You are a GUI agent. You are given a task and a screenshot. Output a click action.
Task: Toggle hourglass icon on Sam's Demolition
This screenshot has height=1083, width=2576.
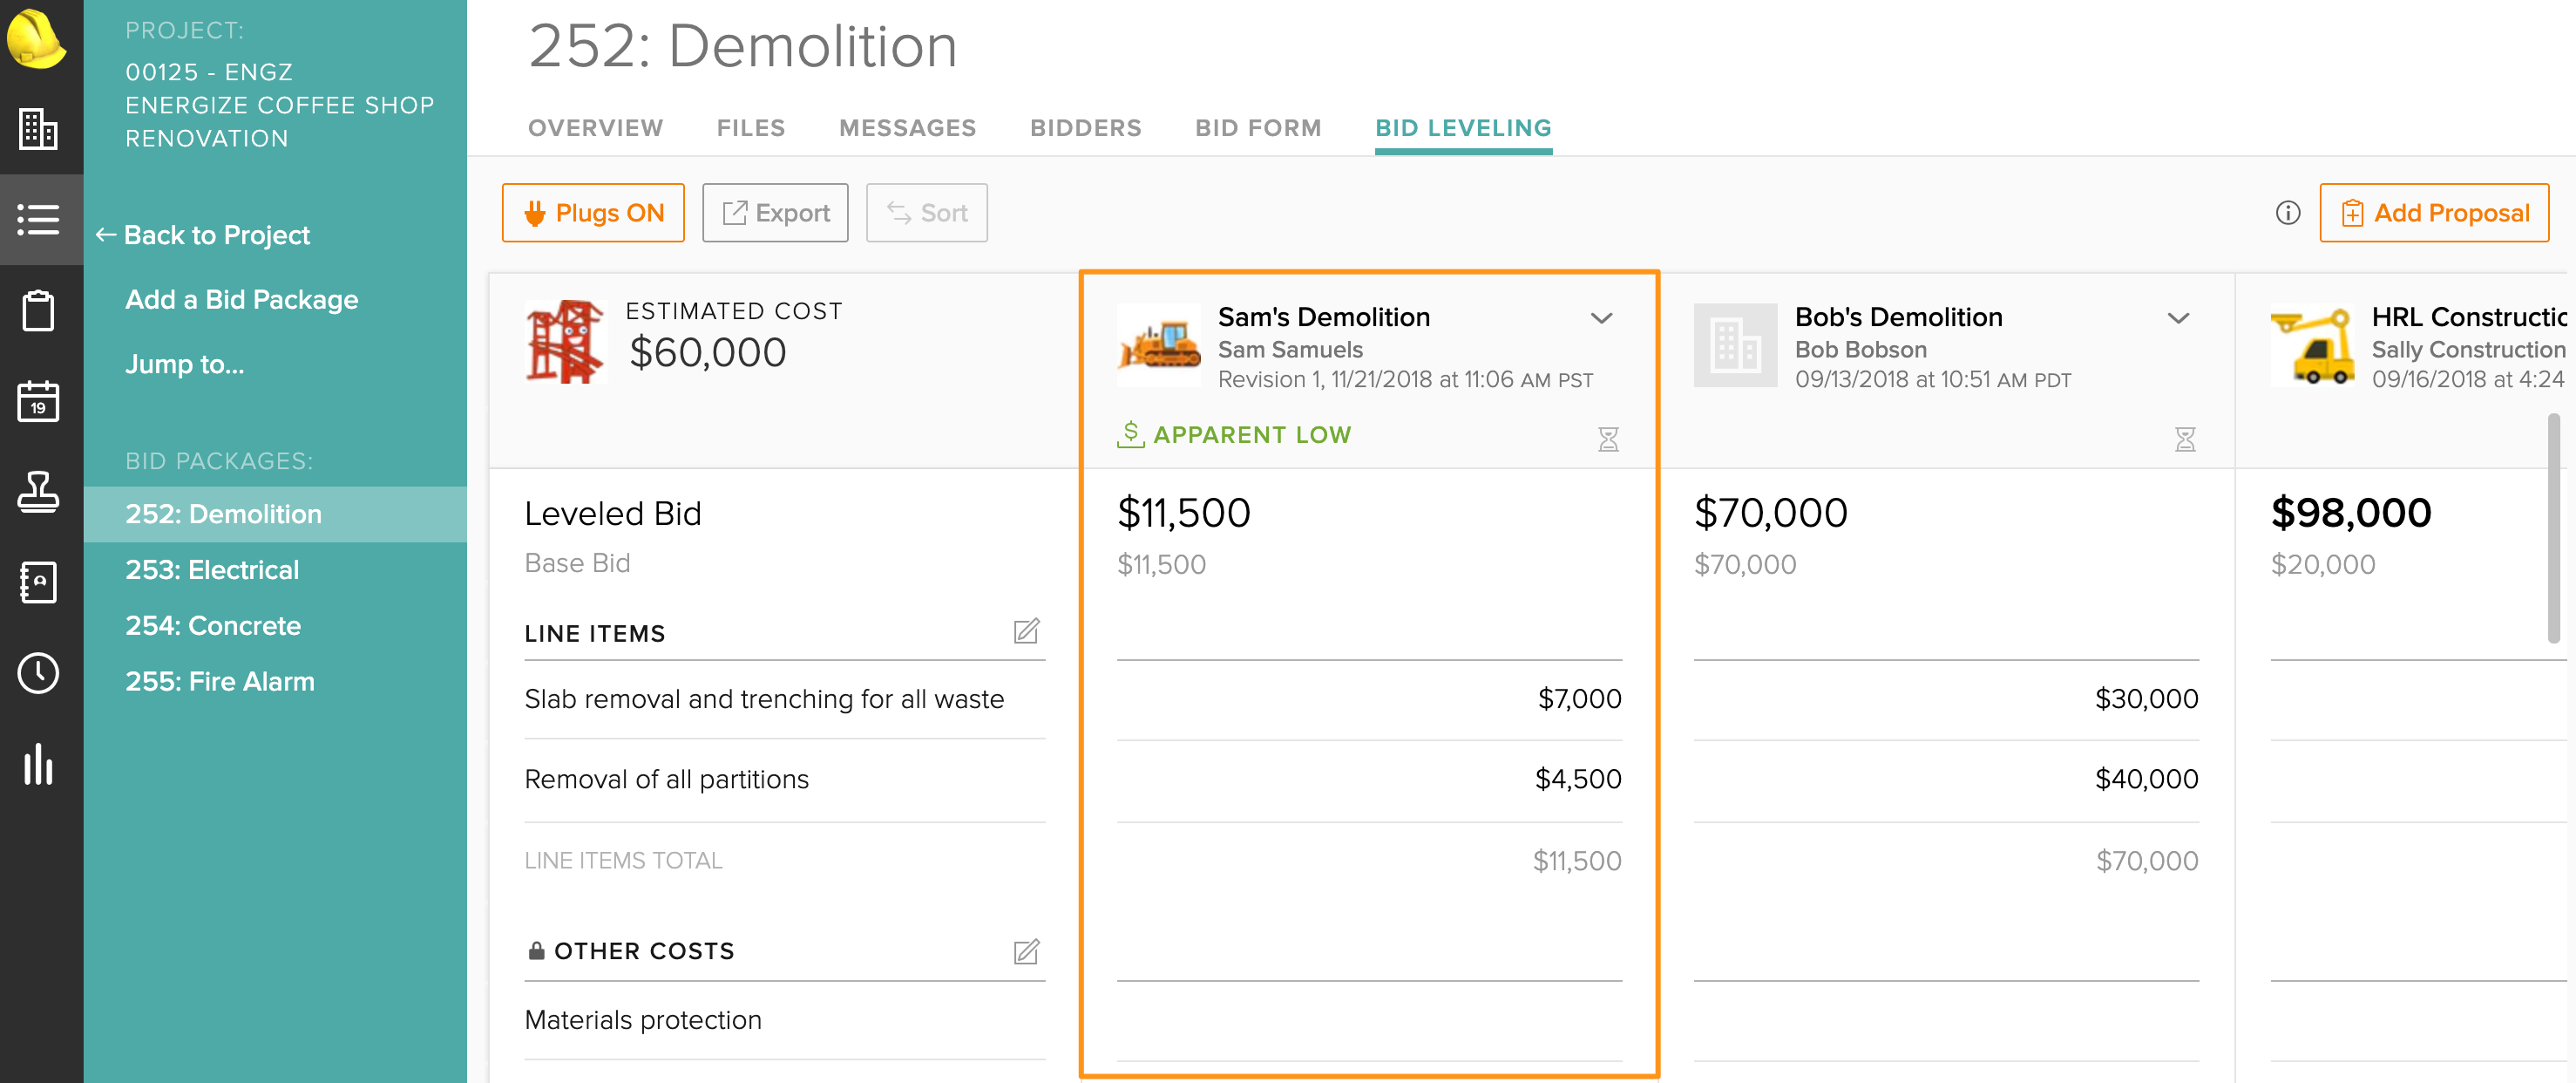click(x=1607, y=439)
